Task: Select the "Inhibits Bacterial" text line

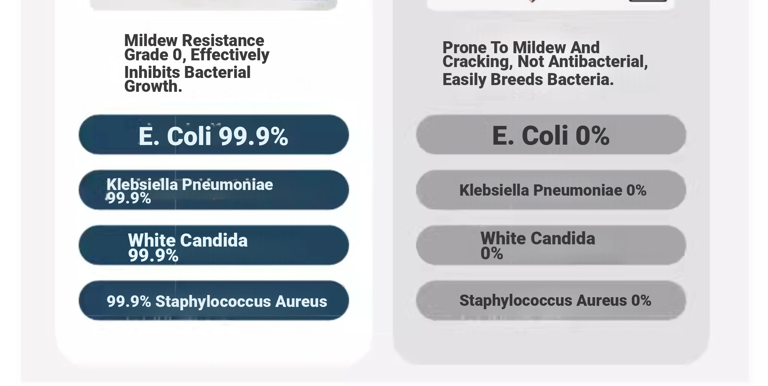Action: coord(187,72)
